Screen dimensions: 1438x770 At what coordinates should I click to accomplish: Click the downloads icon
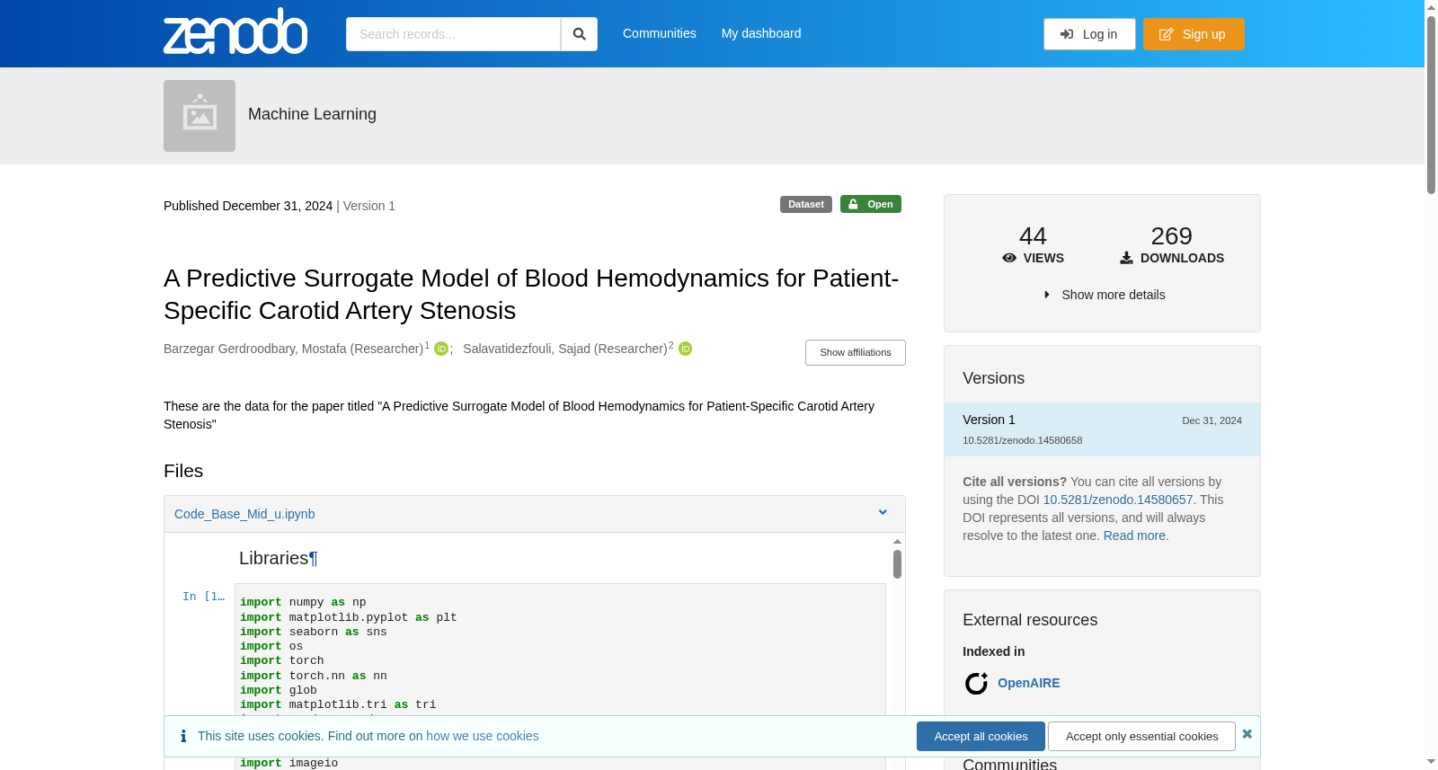1126,258
